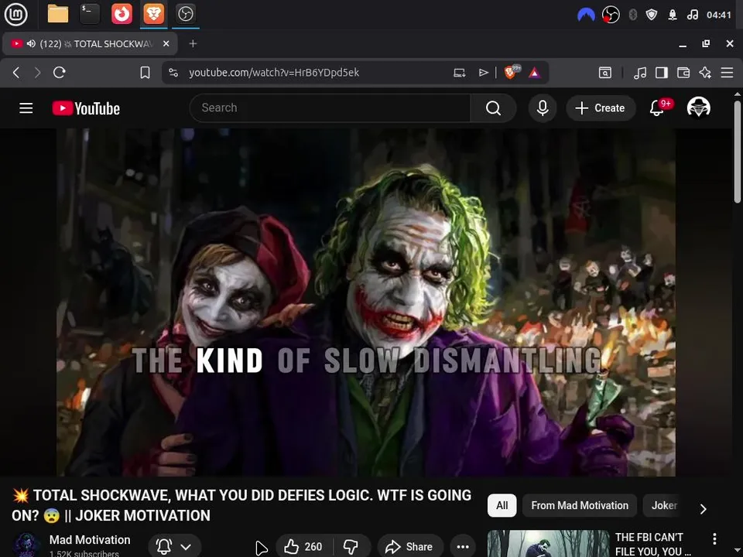Open Brave Shields lion icon
The image size is (743, 557).
tap(512, 72)
